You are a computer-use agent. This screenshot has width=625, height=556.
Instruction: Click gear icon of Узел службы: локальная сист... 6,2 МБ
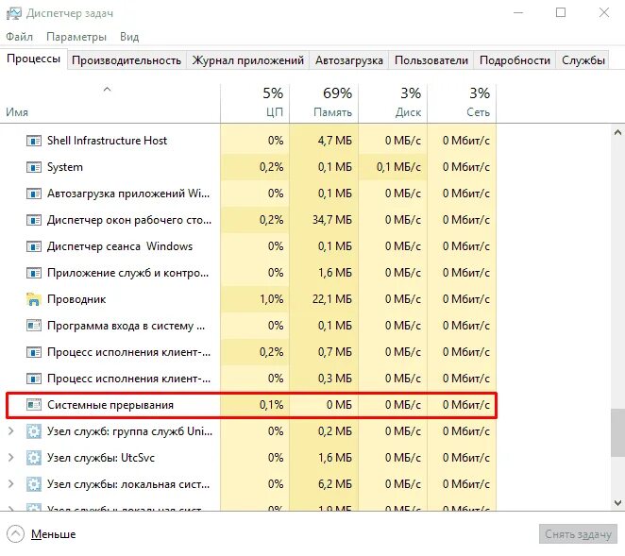coord(33,484)
